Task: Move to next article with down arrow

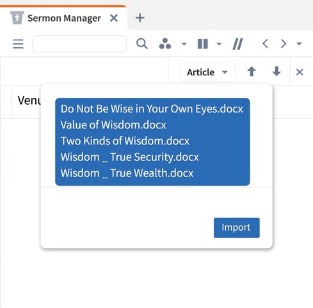Action: (277, 72)
